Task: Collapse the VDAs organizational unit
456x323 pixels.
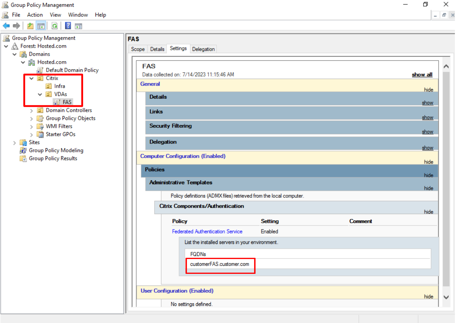Action: (40, 94)
